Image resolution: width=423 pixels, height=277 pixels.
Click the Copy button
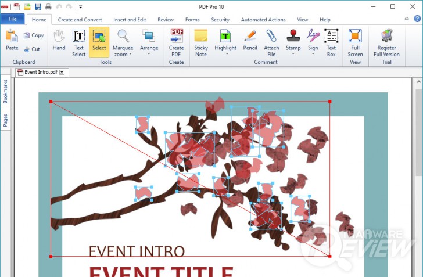click(34, 35)
